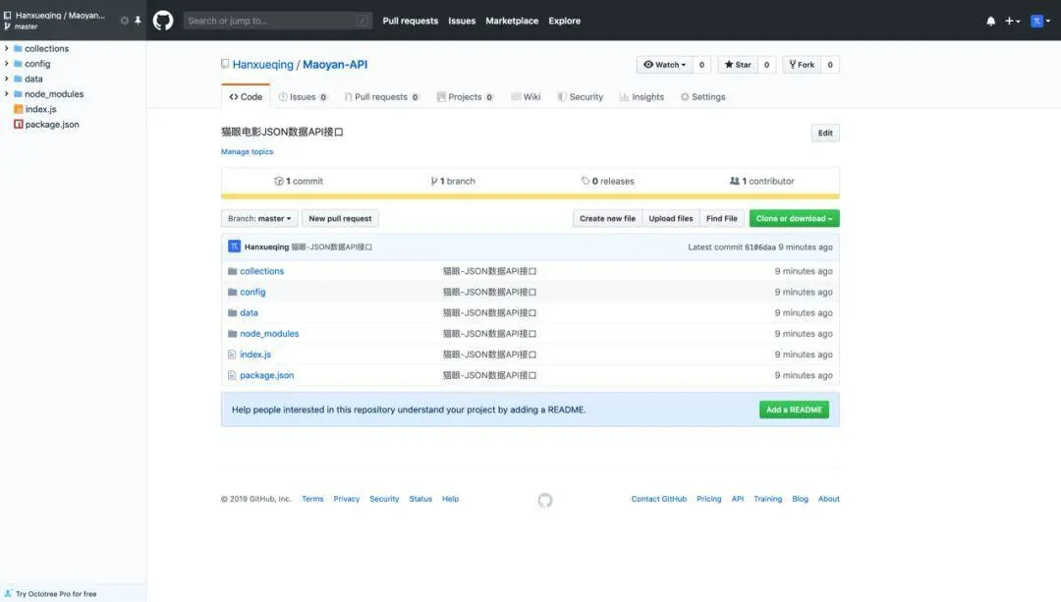
Task: Click the Edit description button
Action: [x=825, y=133]
